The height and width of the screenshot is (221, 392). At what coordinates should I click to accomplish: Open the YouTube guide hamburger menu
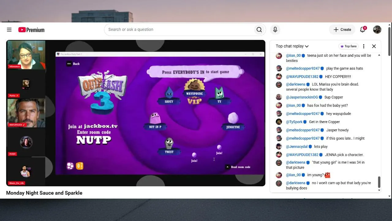point(9,30)
